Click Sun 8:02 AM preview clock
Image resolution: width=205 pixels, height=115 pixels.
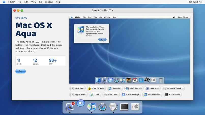[183, 17]
